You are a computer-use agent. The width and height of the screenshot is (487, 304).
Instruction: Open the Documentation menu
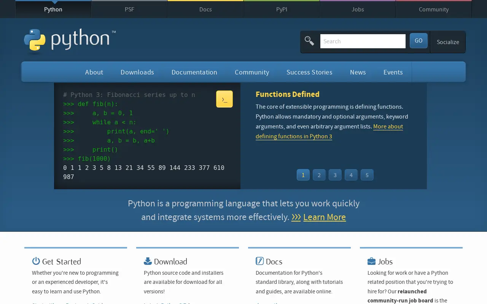194,72
